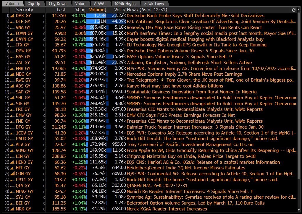The width and height of the screenshot is (302, 214).
Task: Refresh the news with the refresh icon
Action: click(293, 10)
